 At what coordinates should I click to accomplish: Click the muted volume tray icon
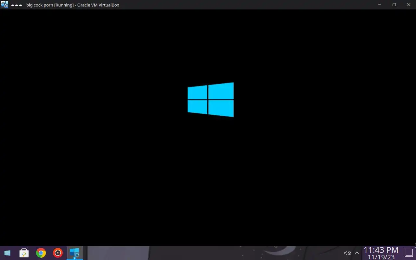pos(347,253)
